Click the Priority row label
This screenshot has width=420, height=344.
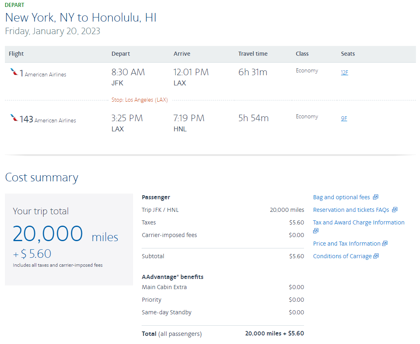click(152, 300)
